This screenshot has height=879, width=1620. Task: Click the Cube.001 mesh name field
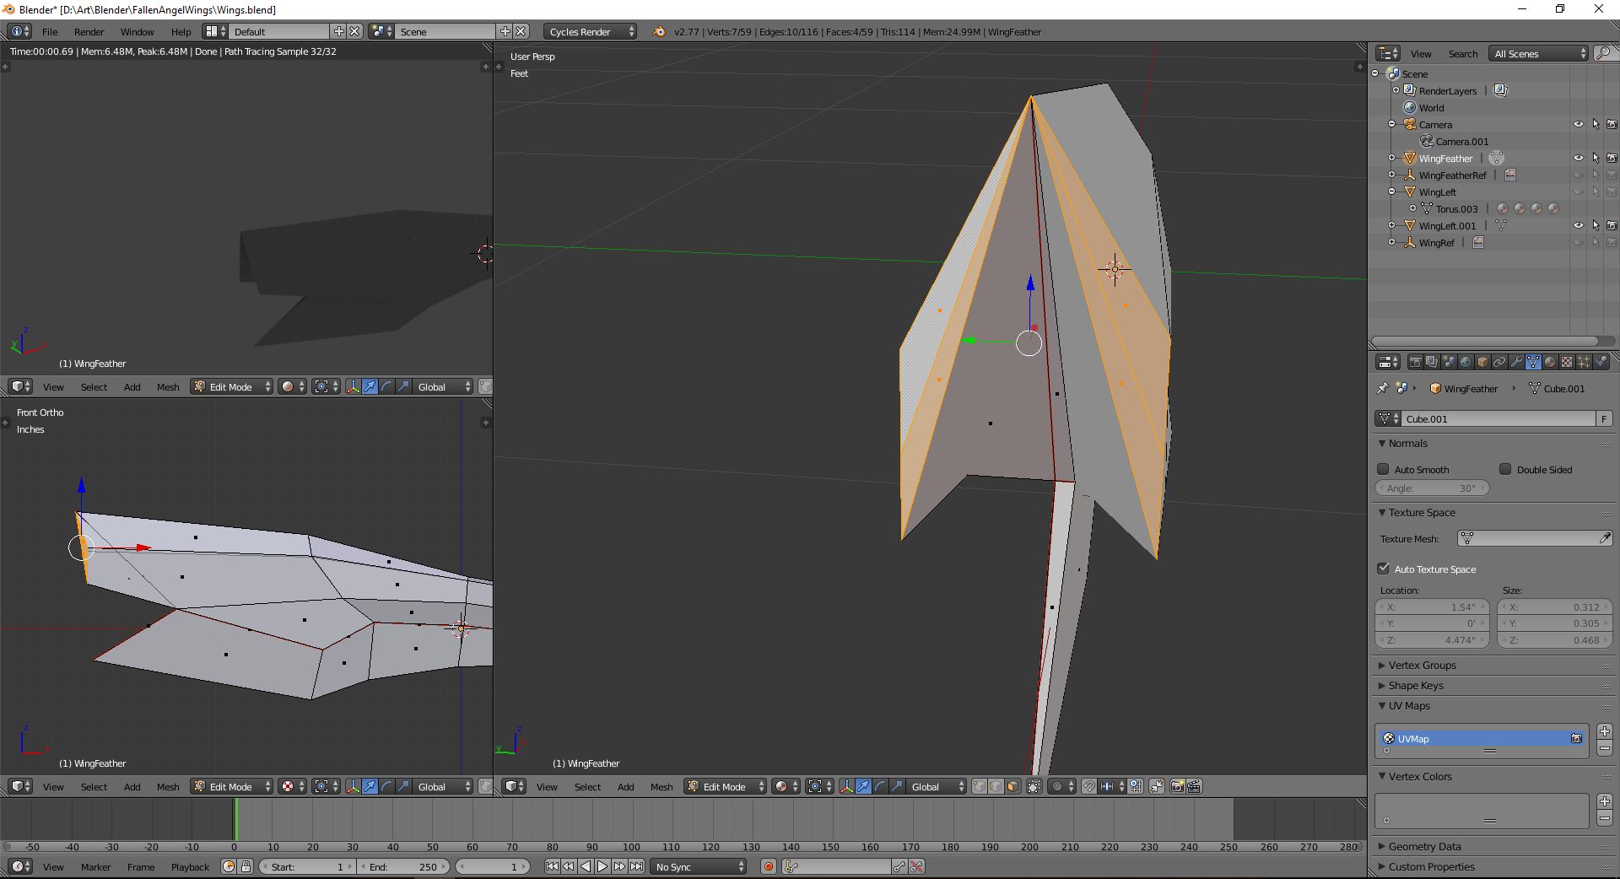pyautogui.click(x=1498, y=418)
